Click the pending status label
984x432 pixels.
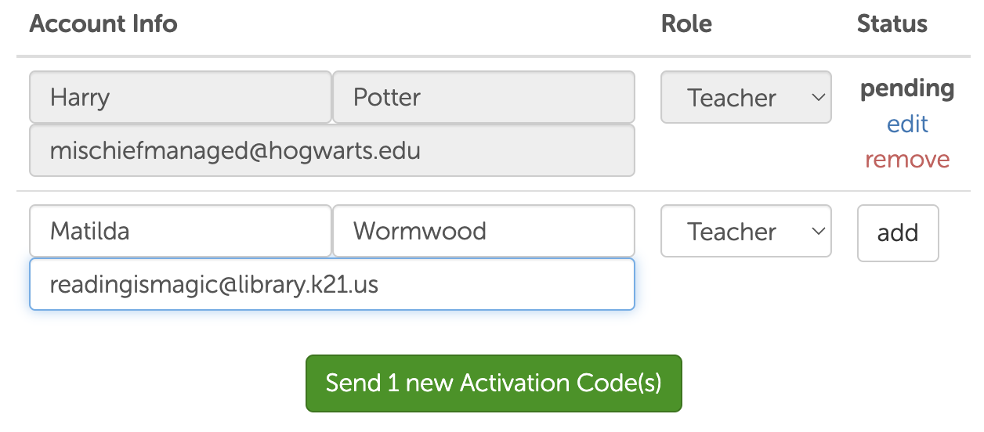(x=907, y=88)
